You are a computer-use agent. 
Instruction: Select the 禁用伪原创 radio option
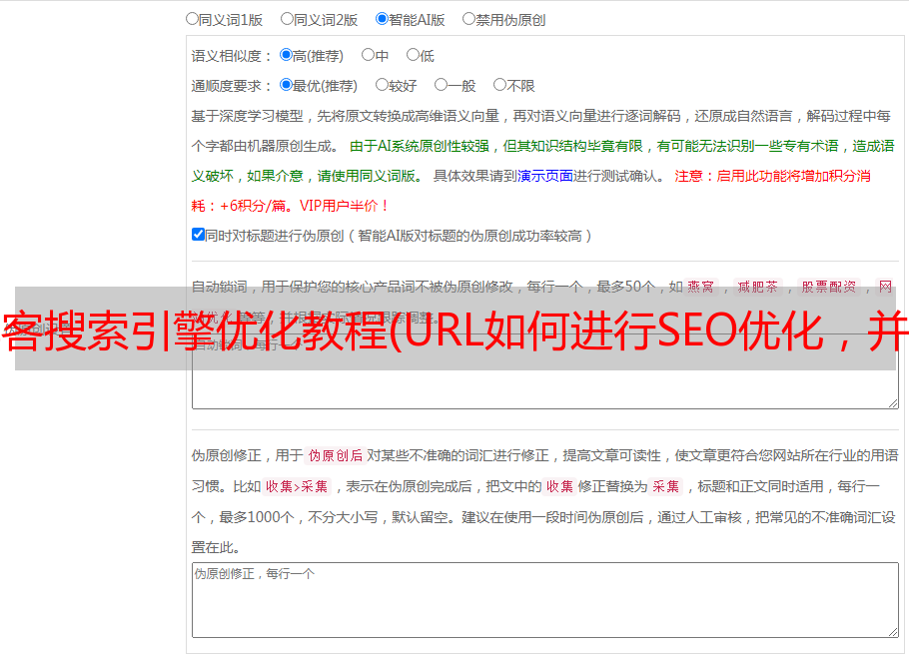pos(468,19)
